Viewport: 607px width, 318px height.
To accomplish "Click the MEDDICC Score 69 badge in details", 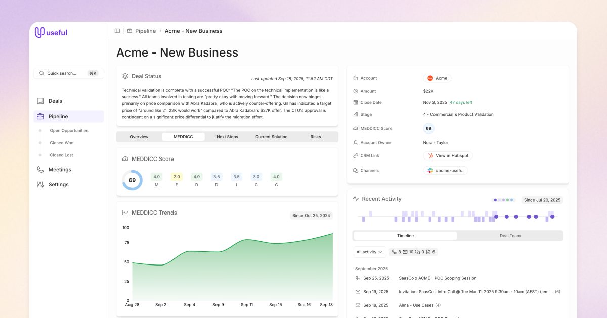I will point(428,128).
